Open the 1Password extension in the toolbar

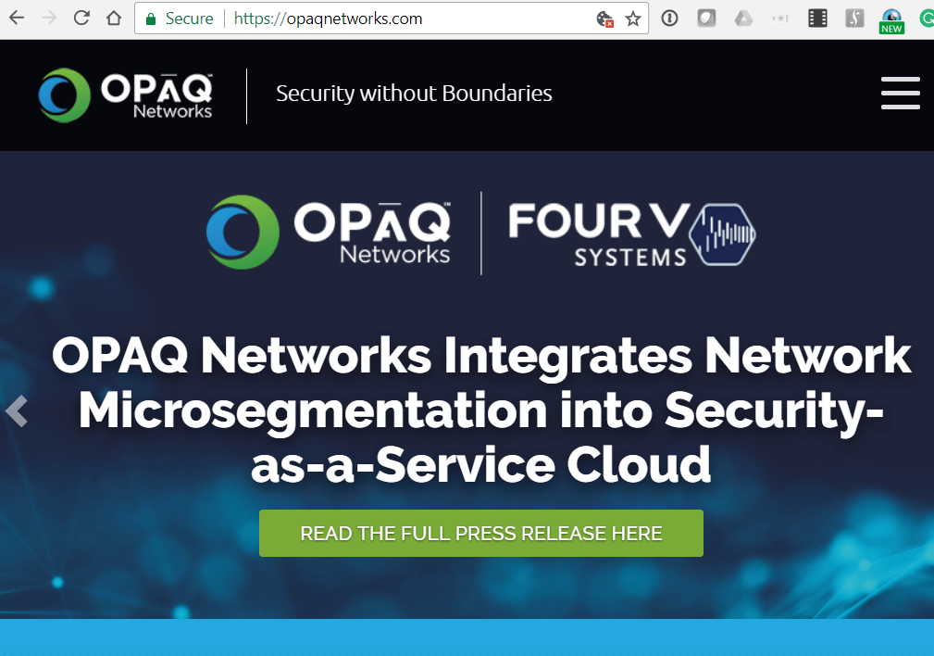click(669, 18)
